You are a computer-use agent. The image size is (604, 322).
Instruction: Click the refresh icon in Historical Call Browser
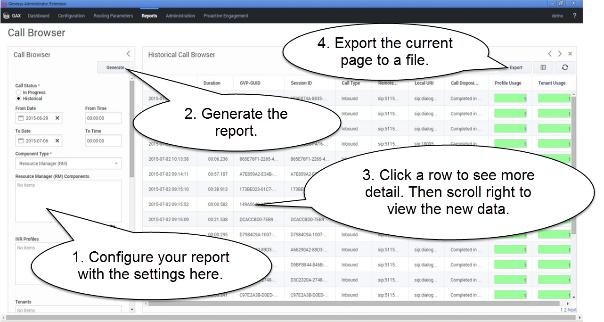(564, 67)
